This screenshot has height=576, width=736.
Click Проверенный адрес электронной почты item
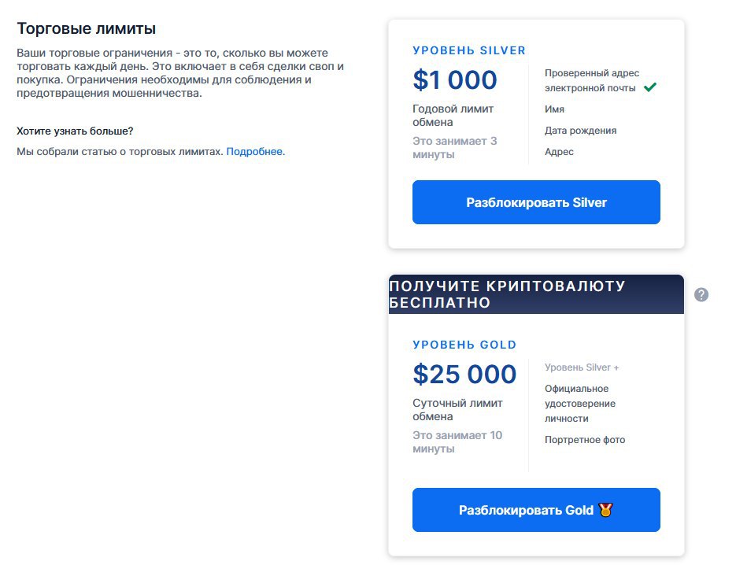(591, 80)
